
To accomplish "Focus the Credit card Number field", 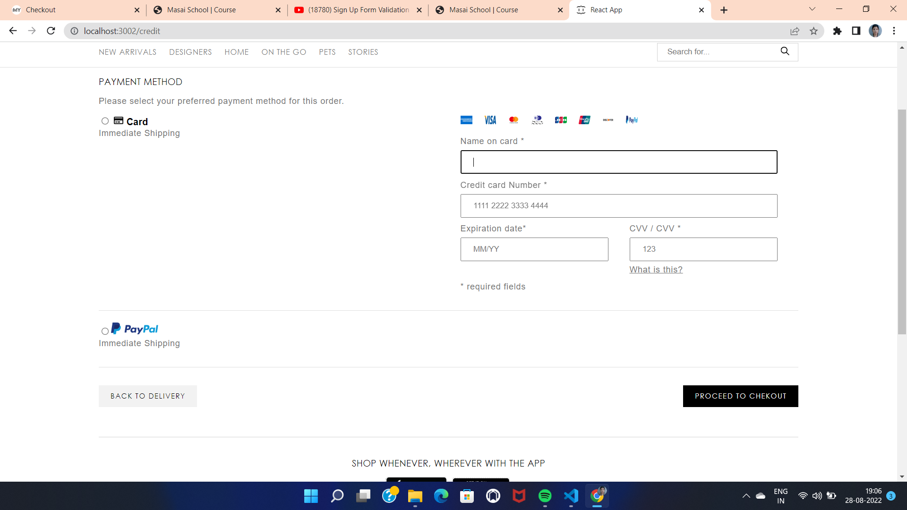I will coord(618,206).
